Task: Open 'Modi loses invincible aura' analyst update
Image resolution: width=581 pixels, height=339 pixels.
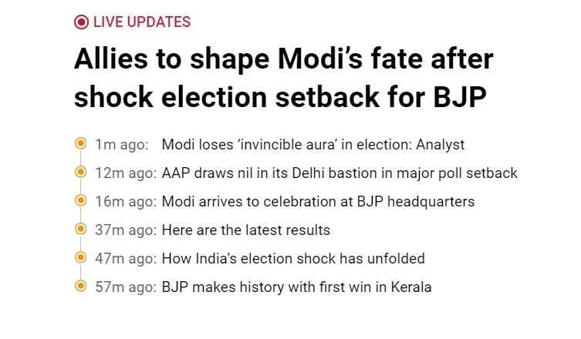Action: click(313, 145)
